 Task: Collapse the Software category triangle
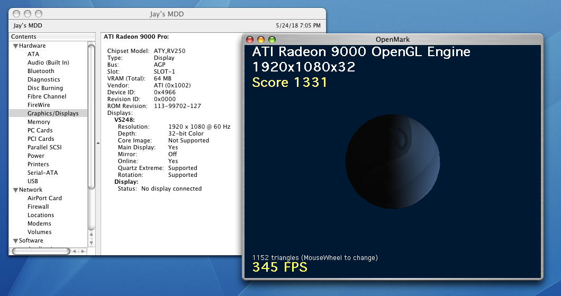pyautogui.click(x=15, y=241)
